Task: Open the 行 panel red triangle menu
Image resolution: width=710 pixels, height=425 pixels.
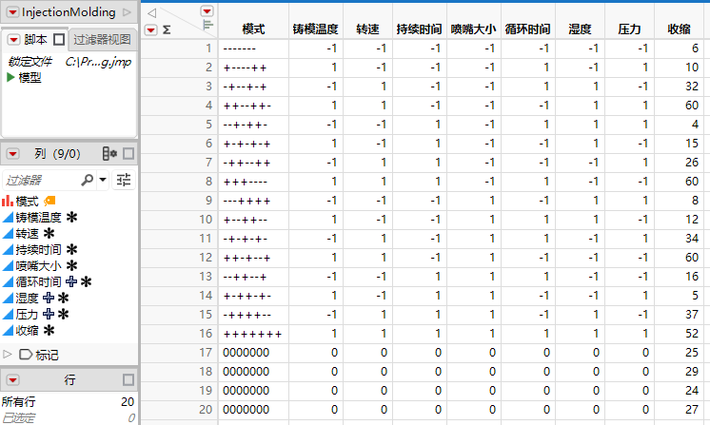Action: coord(12,379)
